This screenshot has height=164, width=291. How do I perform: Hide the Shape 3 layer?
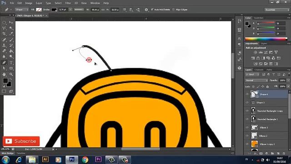(247, 102)
